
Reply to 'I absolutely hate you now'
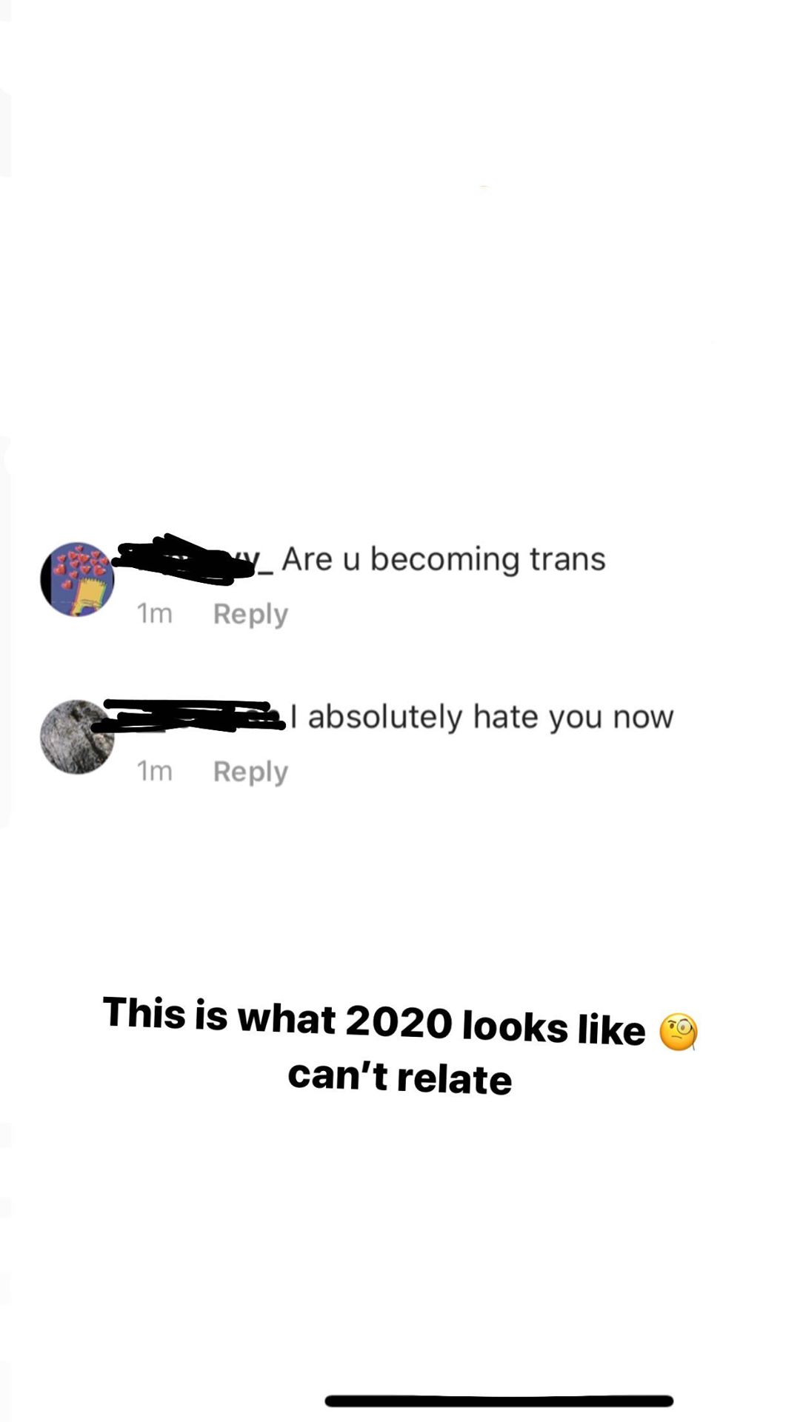(x=250, y=772)
